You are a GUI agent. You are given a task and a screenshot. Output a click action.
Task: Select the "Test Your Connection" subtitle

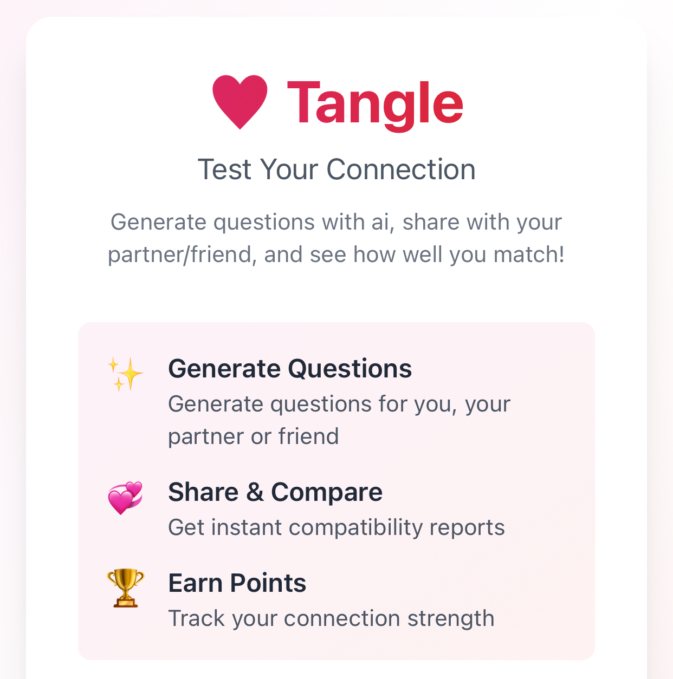coord(336,169)
